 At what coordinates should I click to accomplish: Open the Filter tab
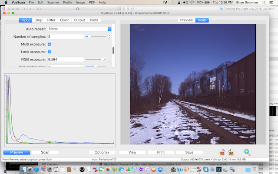pyautogui.click(x=51, y=20)
